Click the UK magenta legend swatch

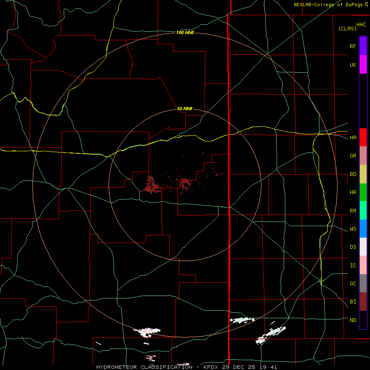click(363, 64)
